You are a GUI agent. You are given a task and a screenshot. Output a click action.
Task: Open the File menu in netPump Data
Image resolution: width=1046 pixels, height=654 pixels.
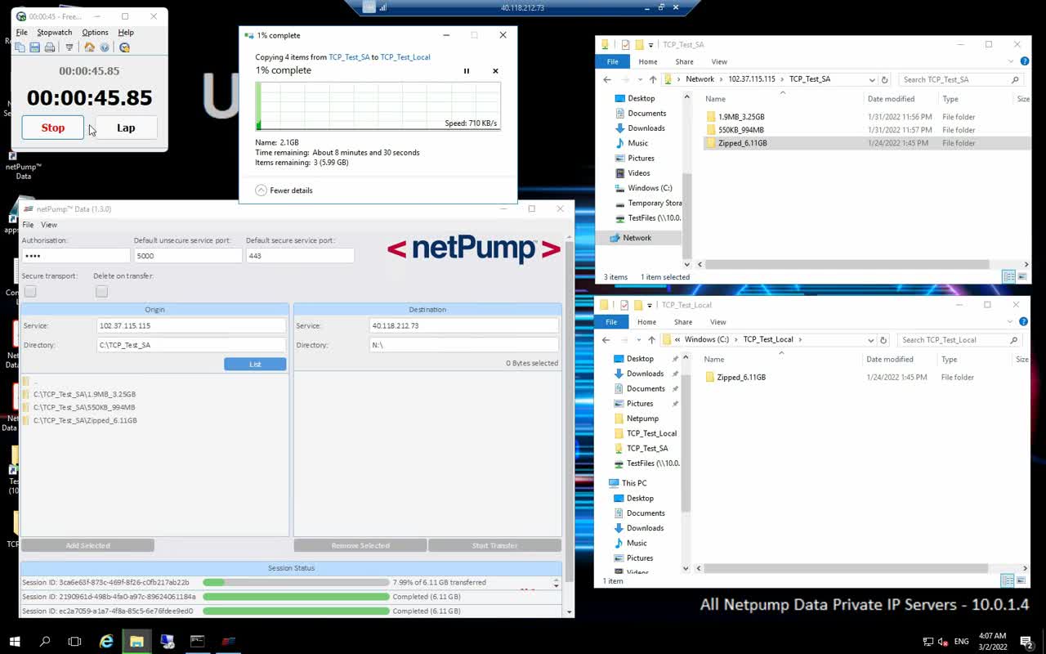pos(28,225)
